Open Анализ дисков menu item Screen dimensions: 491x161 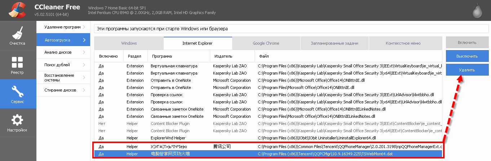tap(63, 52)
